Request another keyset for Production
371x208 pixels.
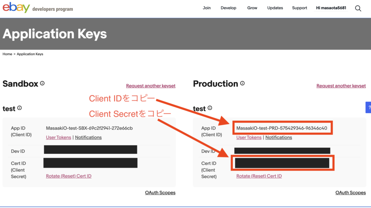pos(341,86)
